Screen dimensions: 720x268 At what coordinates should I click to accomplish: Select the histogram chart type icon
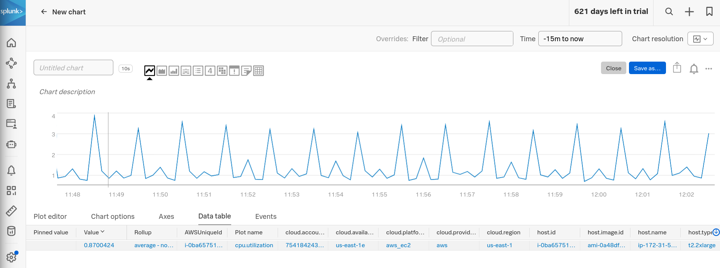point(186,71)
